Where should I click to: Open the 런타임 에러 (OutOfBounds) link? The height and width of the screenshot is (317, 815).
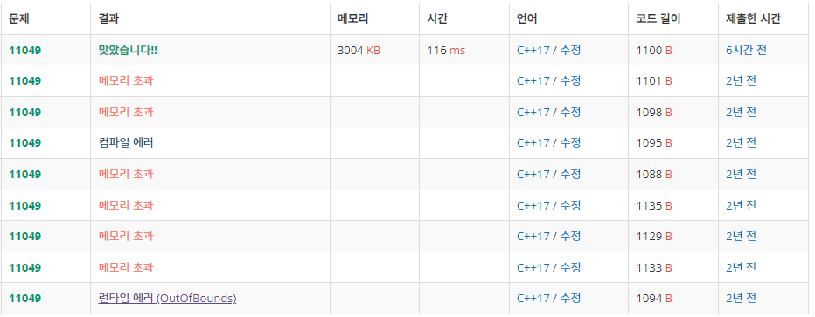(x=167, y=299)
